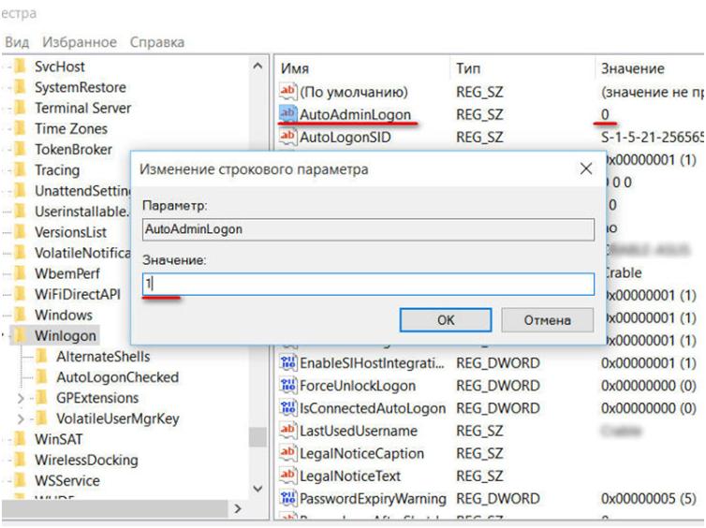Click the IsConnectedAutoLogon name text
706x528 pixels.
373,408
